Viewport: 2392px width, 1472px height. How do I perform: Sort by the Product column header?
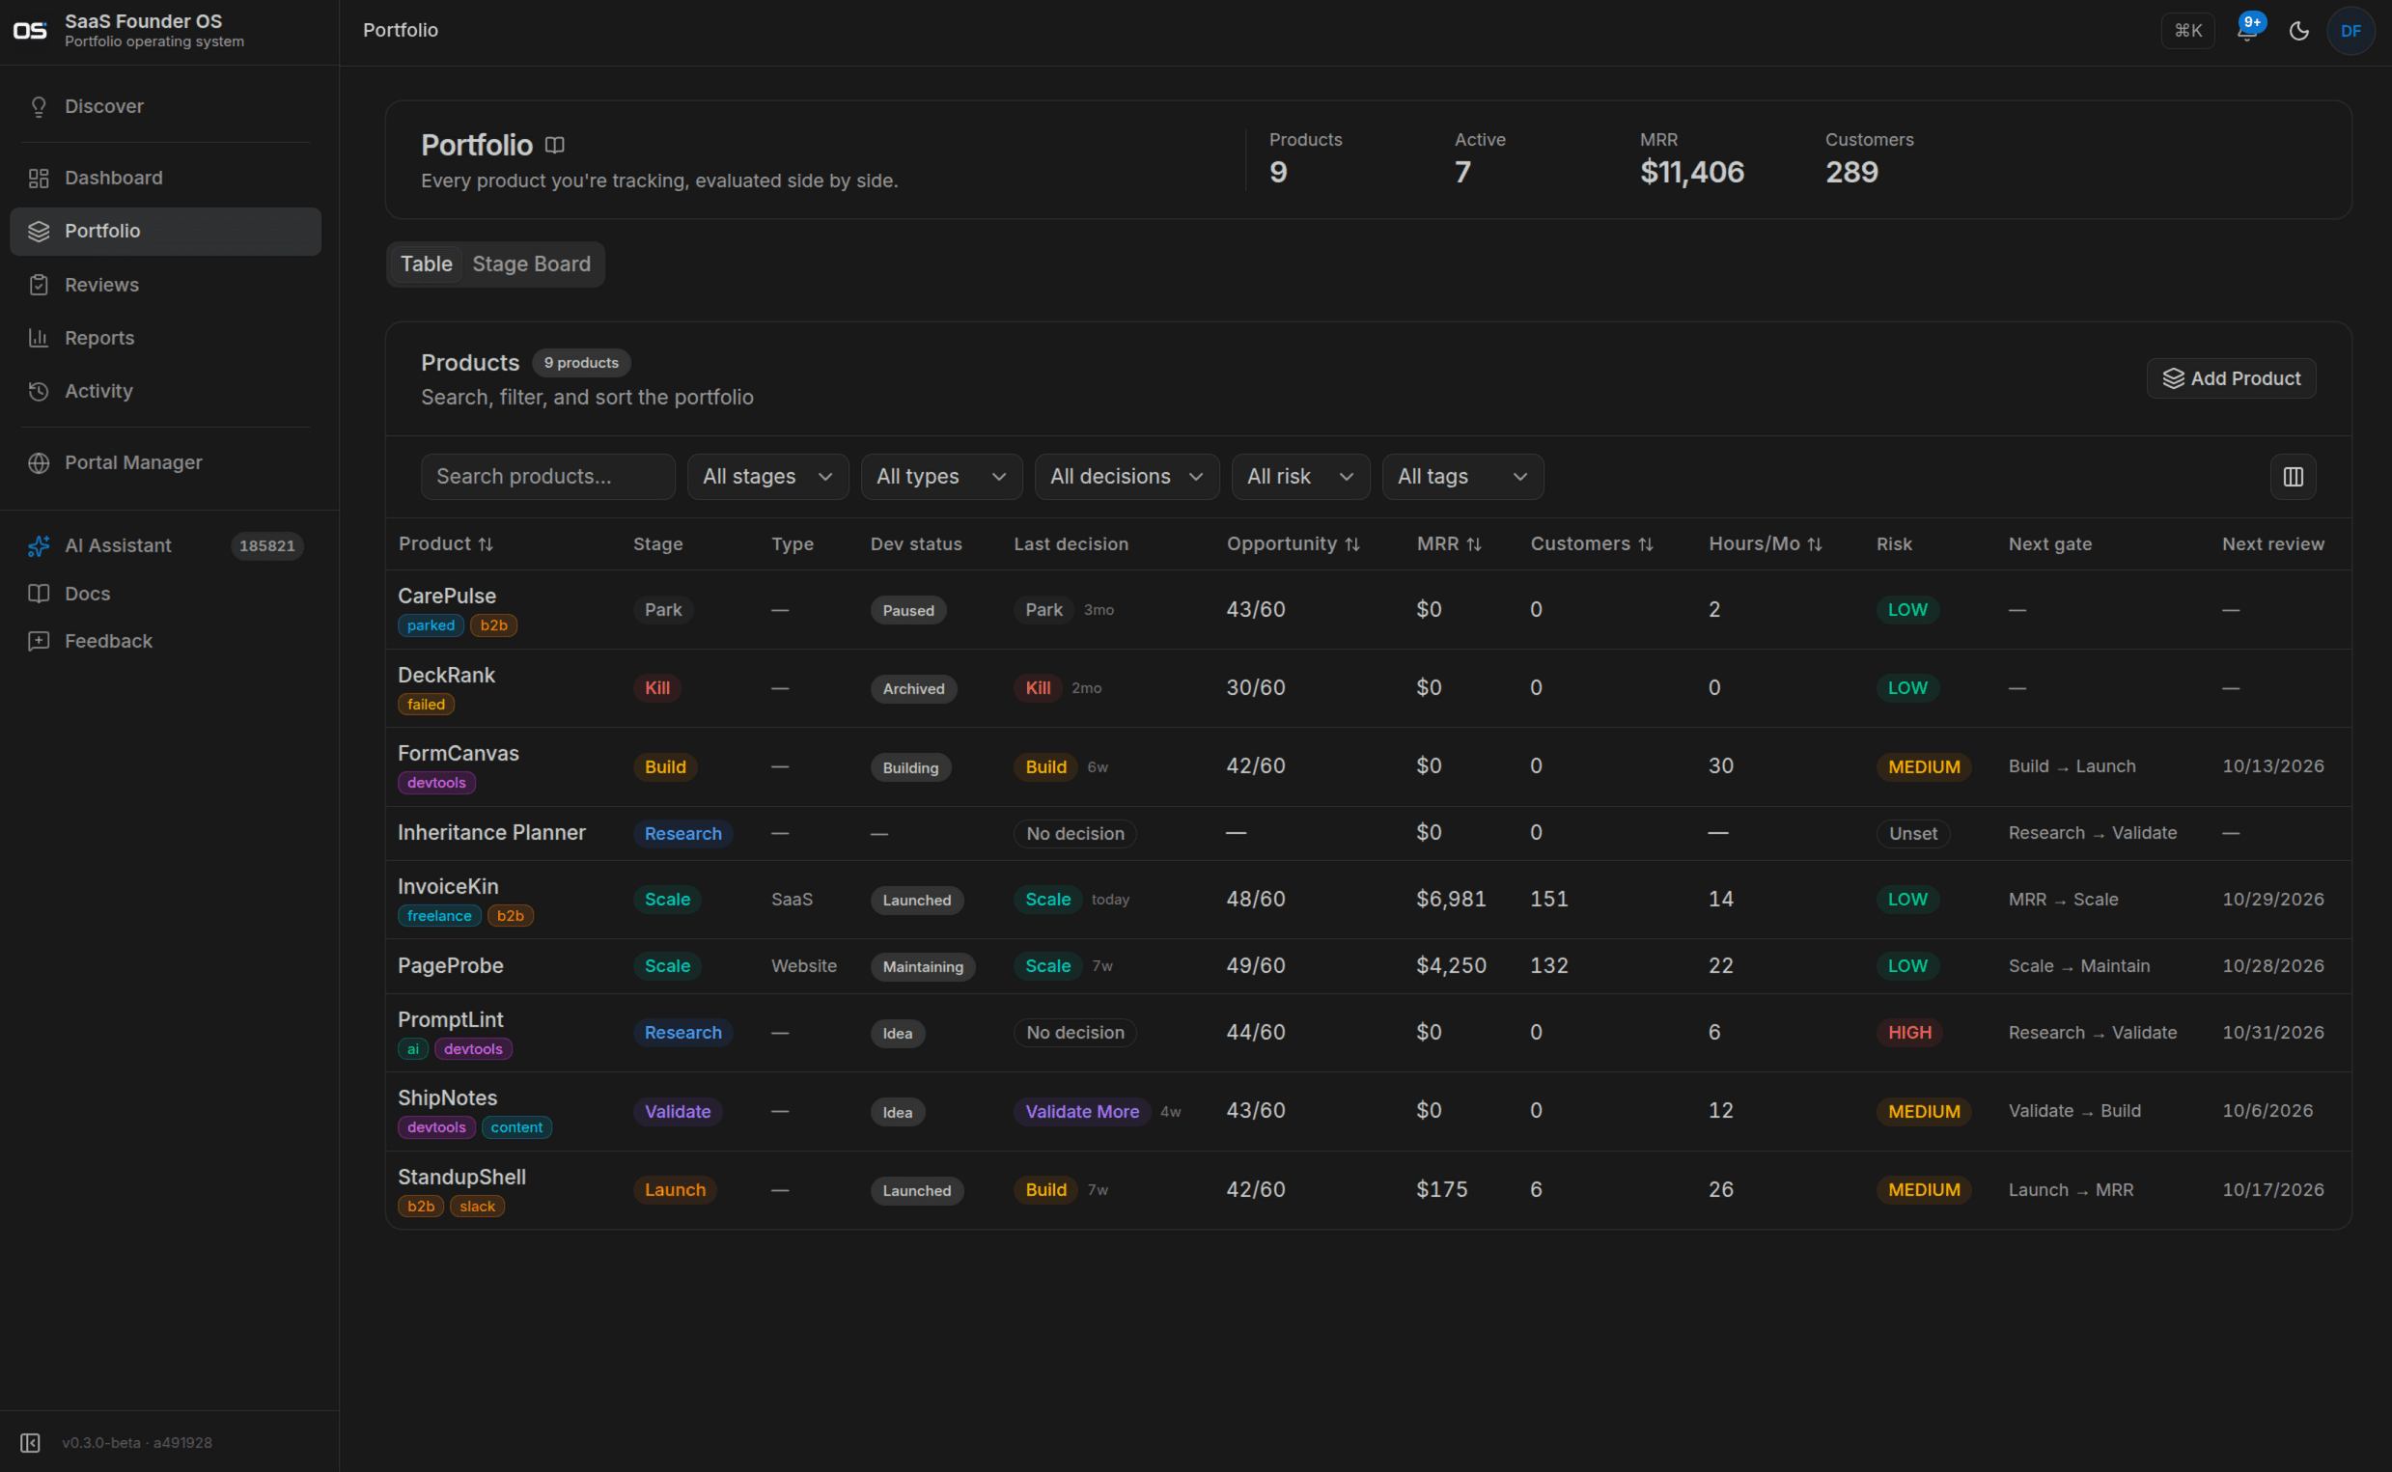coord(446,544)
